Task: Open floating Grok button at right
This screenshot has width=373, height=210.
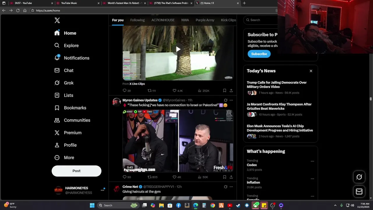Action: (359, 177)
